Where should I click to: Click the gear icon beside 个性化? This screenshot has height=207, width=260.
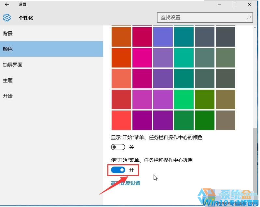[7, 18]
